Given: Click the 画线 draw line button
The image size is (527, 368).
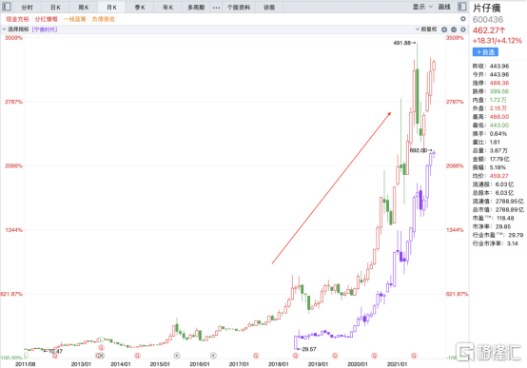Looking at the screenshot, I should tap(444, 7).
